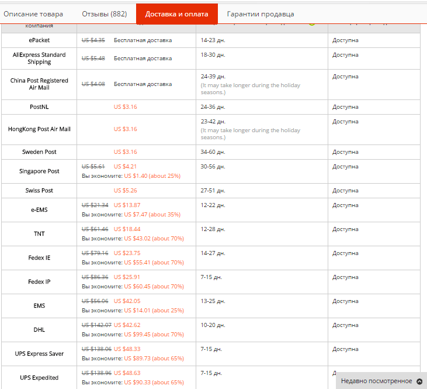Click the UPS Express Saver name

[x=39, y=354]
